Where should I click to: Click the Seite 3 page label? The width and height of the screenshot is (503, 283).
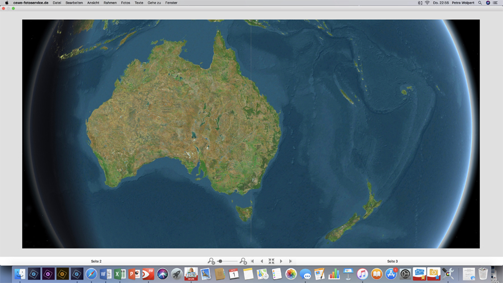point(392,261)
